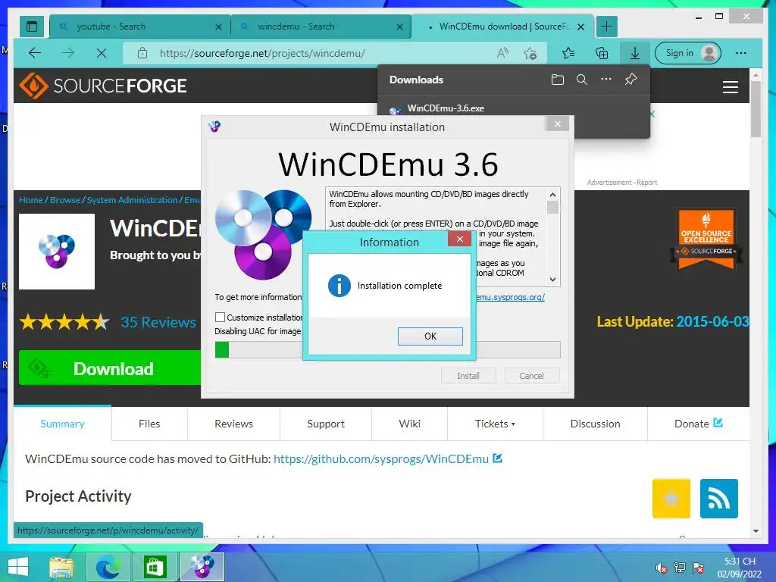Click the Sign in button
The height and width of the screenshot is (582, 776).
688,53
